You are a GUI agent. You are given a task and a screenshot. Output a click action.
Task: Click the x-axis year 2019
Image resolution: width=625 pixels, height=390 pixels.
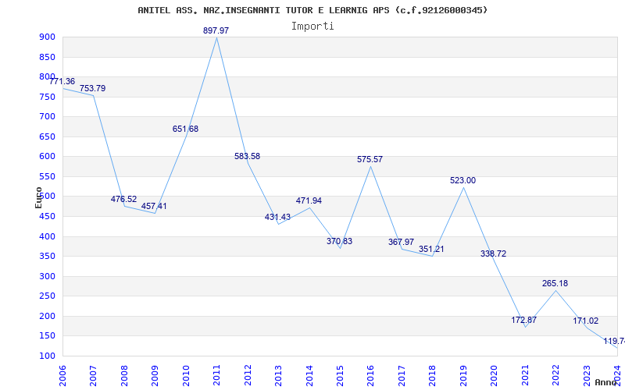click(x=463, y=376)
